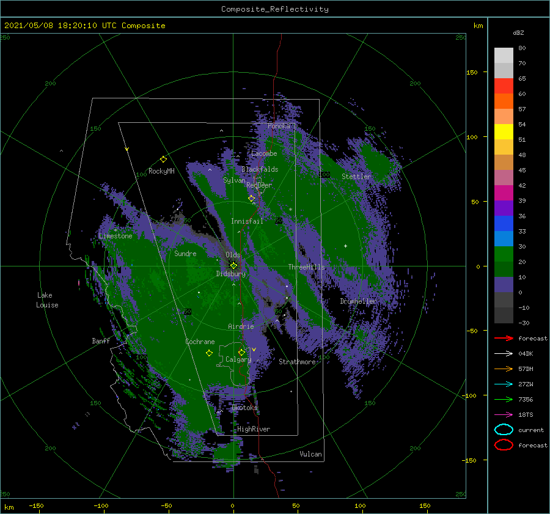Viewport: 550px width, 514px height.
Task: Click yellow V marker northeast of Calgary
Action: [254, 350]
